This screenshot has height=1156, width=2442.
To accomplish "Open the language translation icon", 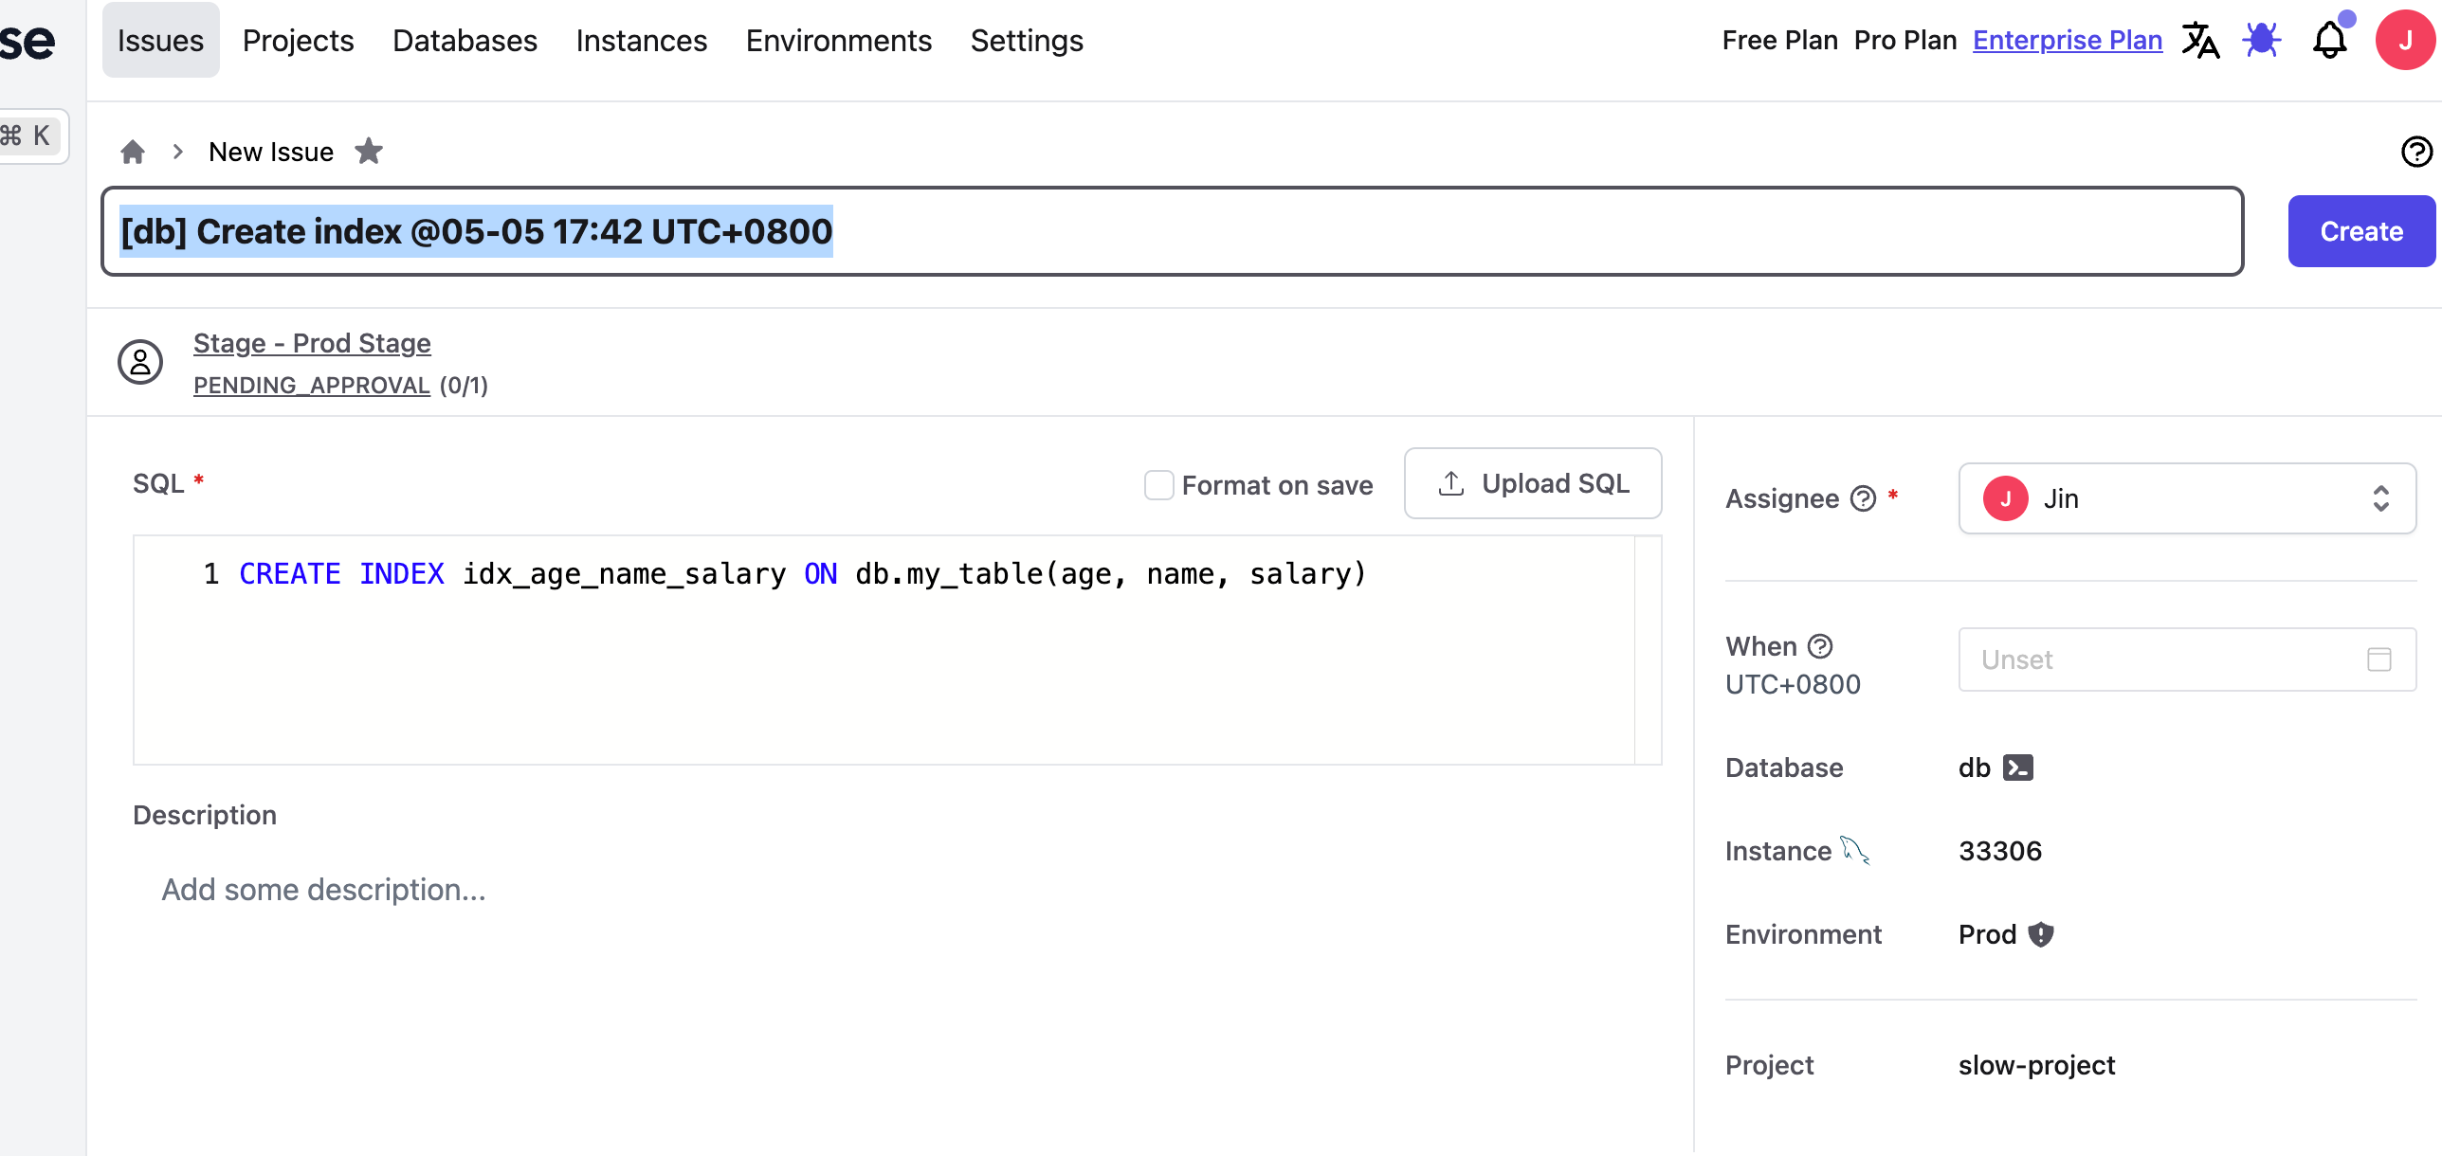I will [2199, 41].
